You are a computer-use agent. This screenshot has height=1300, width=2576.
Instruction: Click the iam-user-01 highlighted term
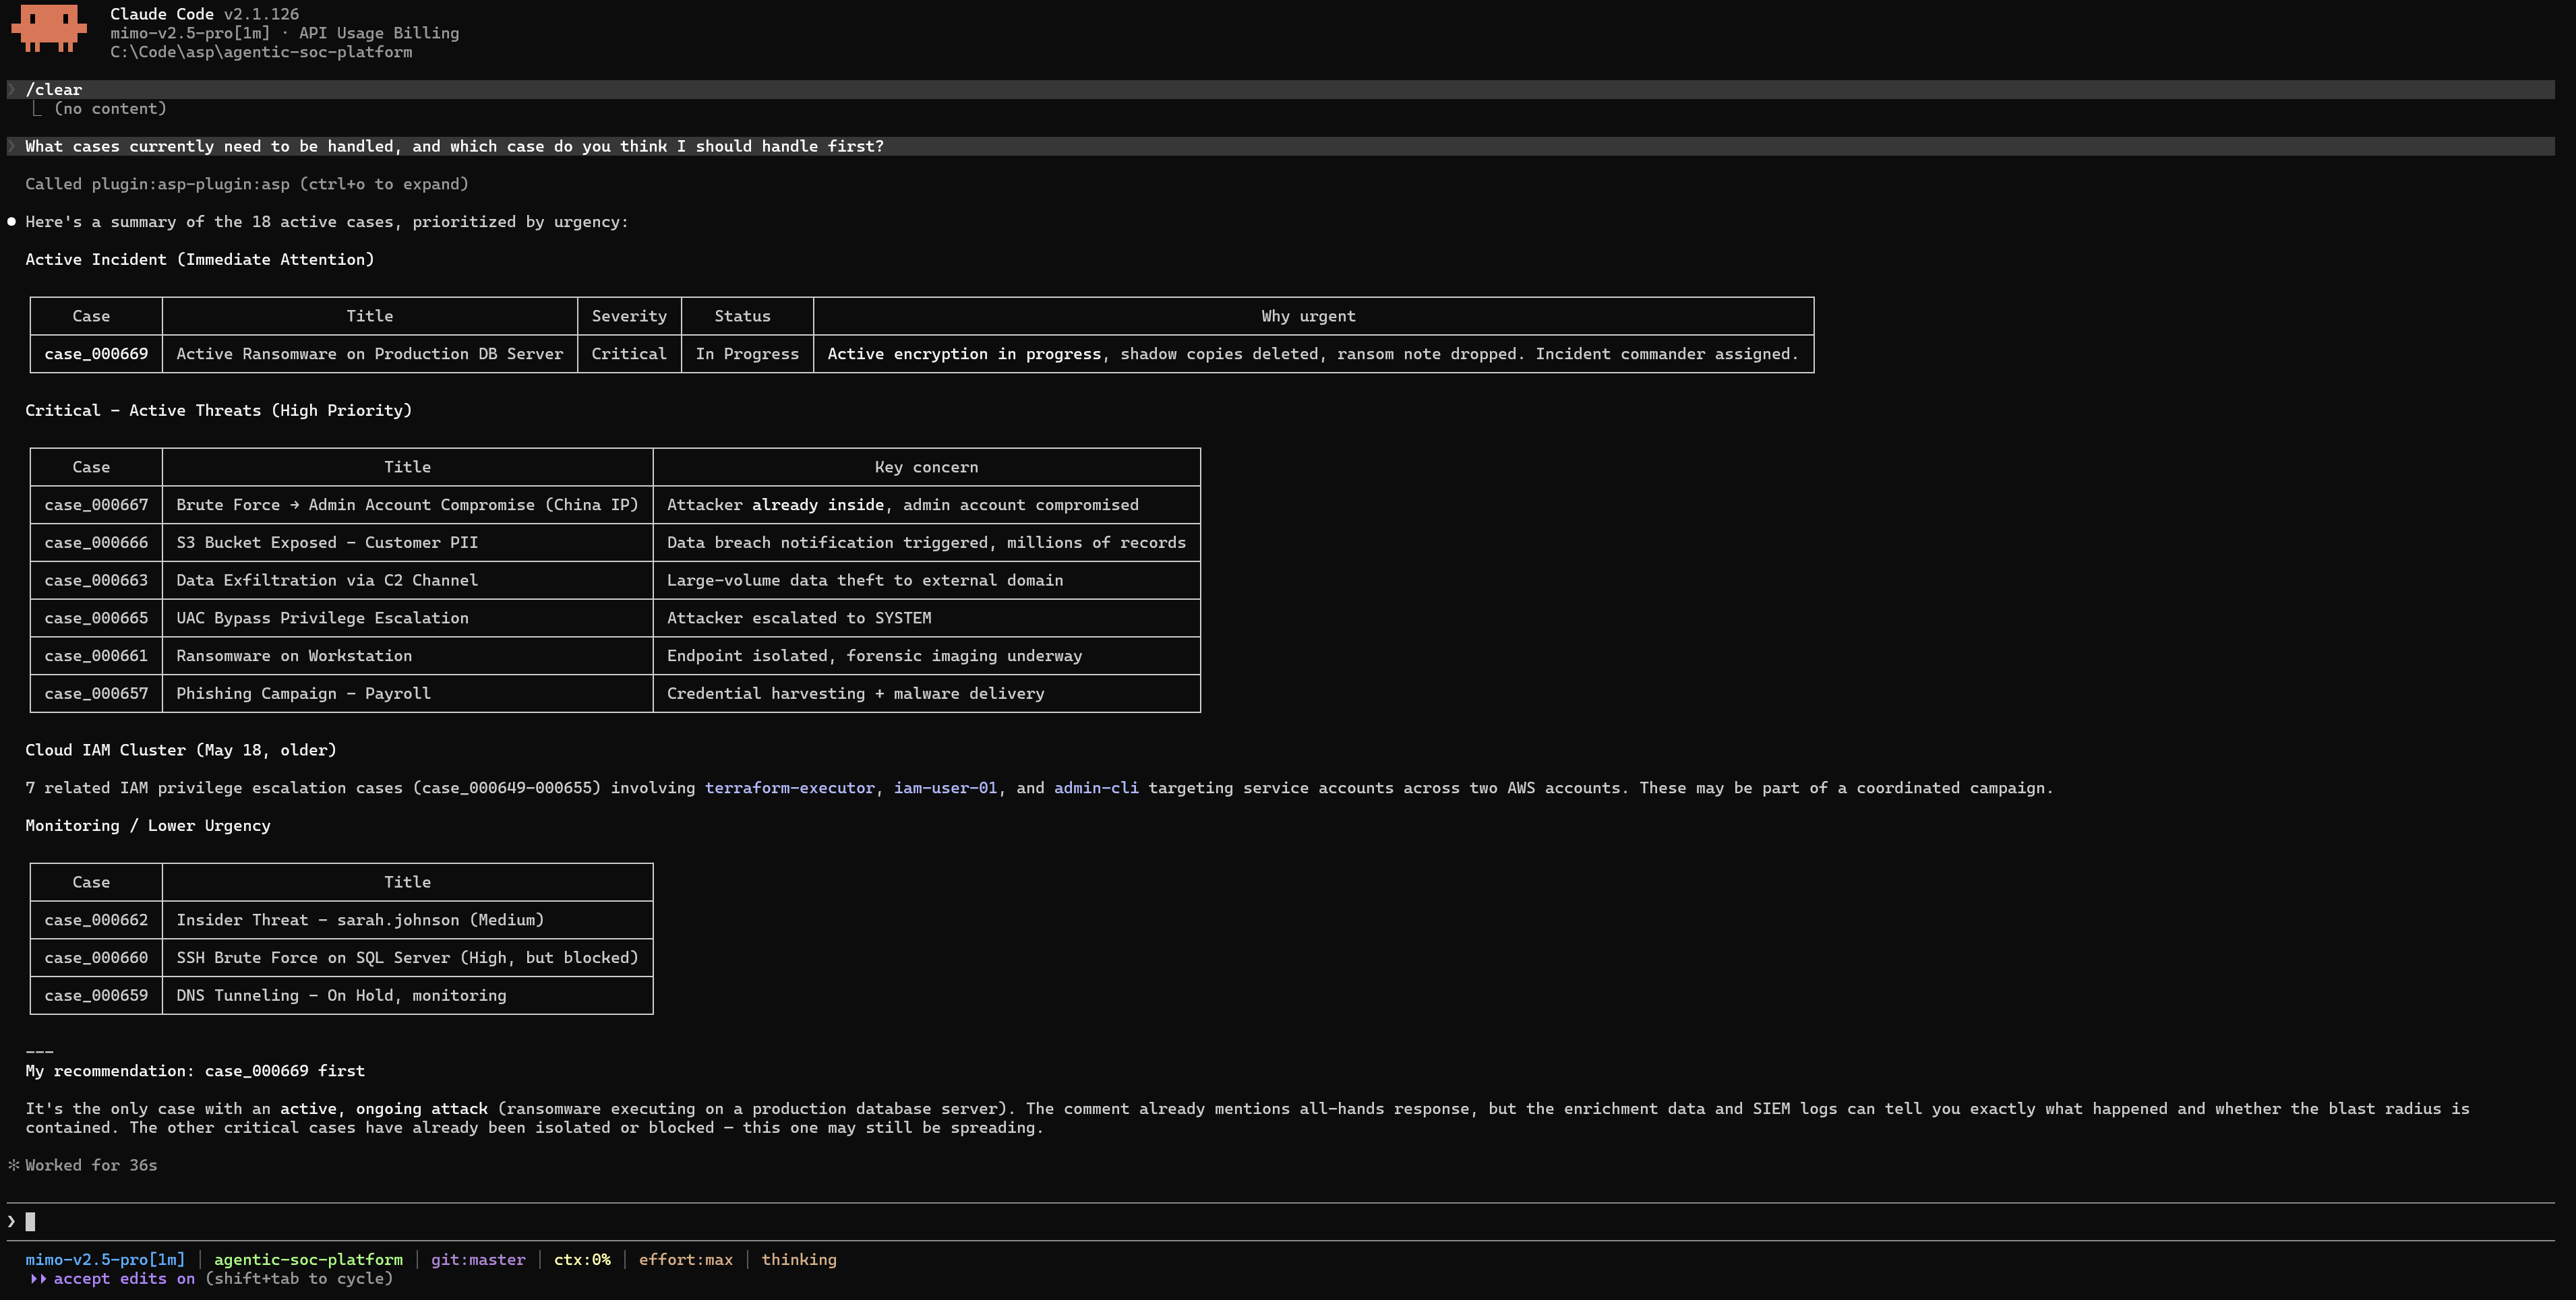945,788
